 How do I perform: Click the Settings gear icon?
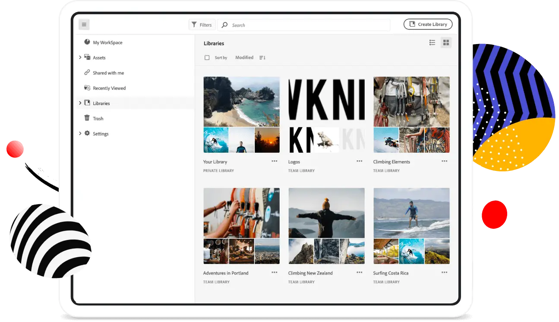(x=87, y=133)
